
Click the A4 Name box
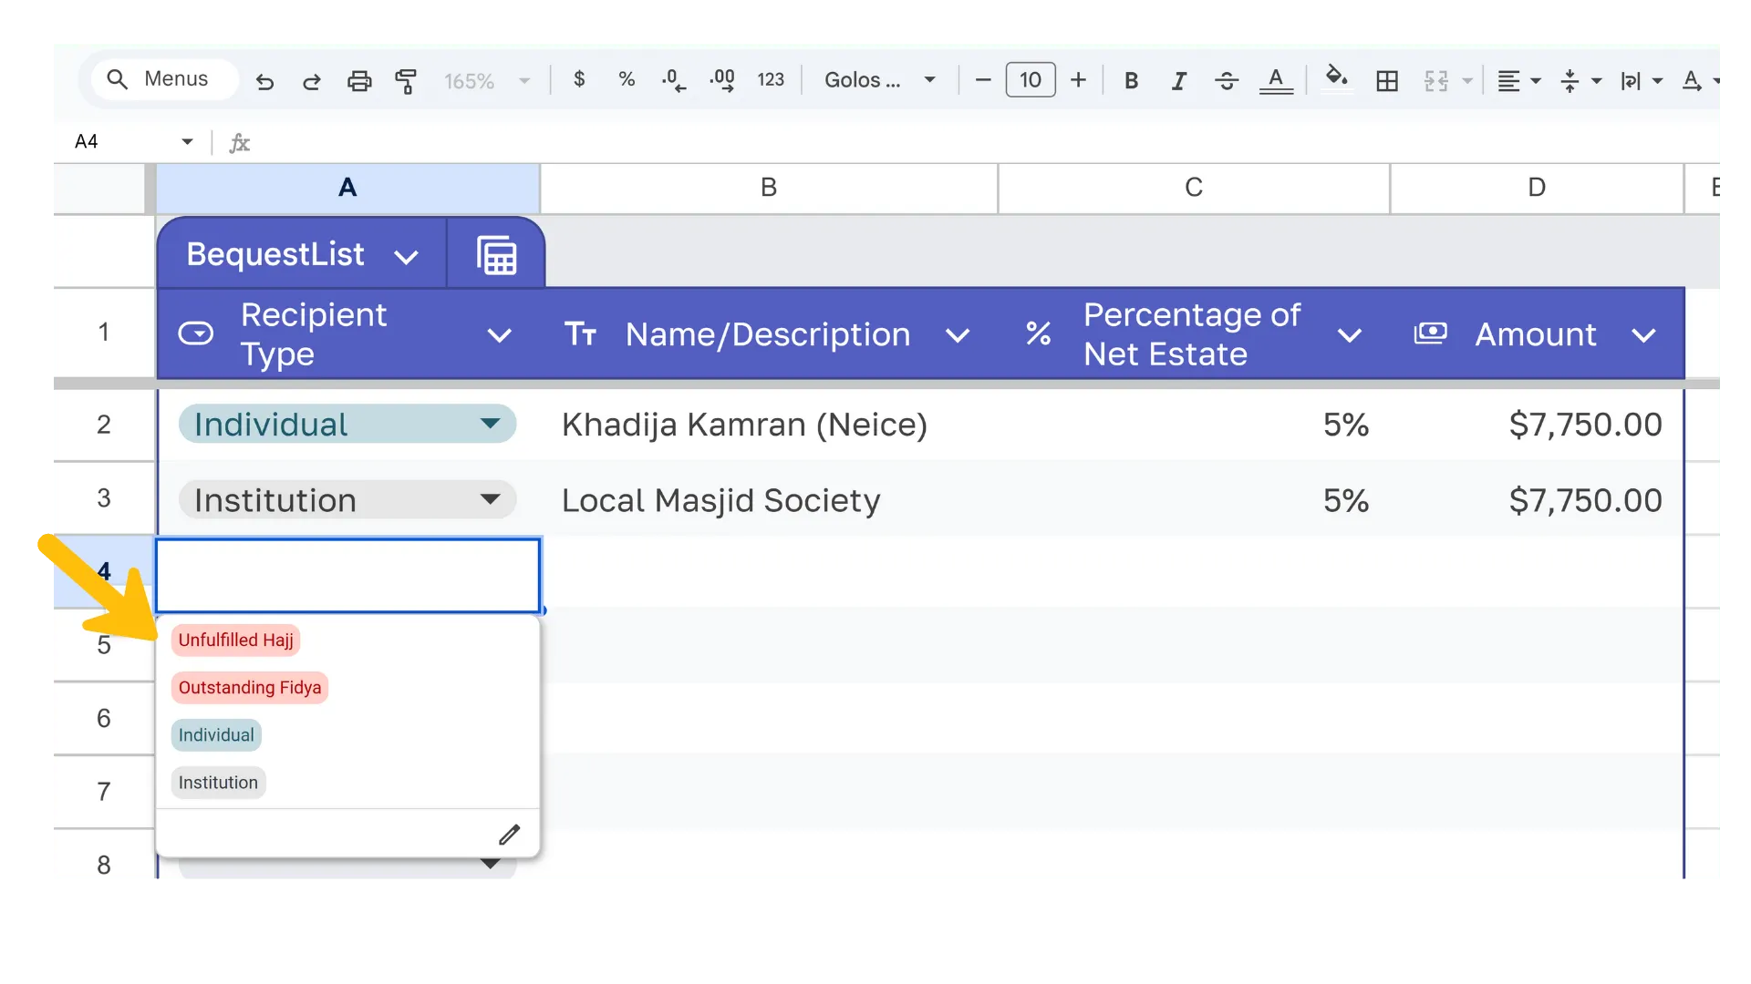coord(133,141)
